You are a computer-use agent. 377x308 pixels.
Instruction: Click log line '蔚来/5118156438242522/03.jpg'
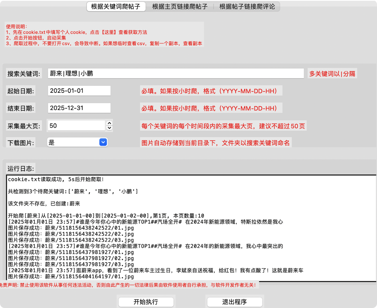point(71,240)
